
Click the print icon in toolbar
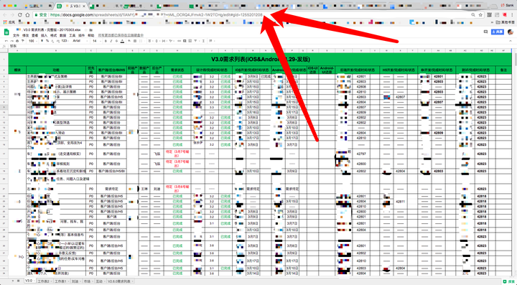pyautogui.click(x=17, y=41)
